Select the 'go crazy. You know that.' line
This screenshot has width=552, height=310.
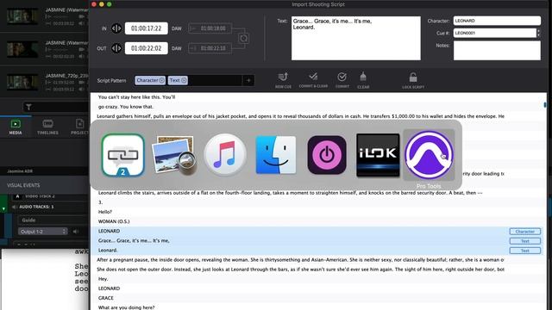[x=126, y=107]
